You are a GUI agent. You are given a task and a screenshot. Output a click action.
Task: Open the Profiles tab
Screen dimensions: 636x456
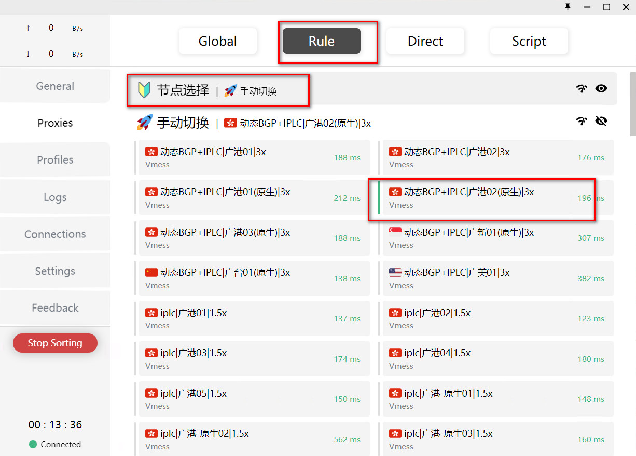pos(55,160)
